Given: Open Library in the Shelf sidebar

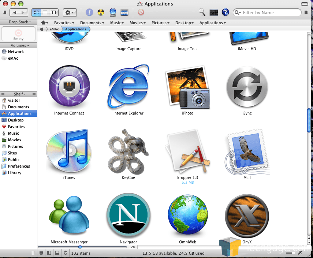Looking at the screenshot, I should 19,173.
